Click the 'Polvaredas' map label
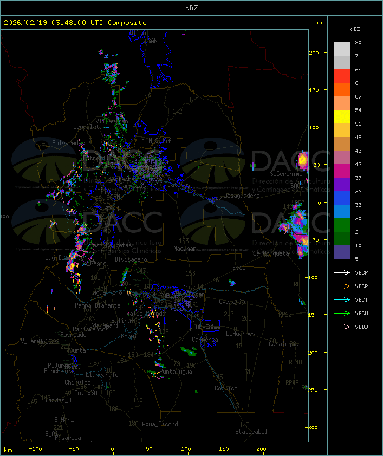 pyautogui.click(x=68, y=143)
